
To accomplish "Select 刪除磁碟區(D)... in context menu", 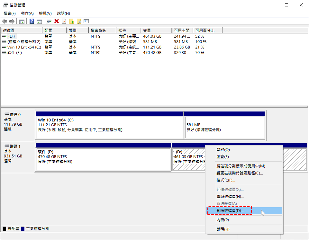I will [x=230, y=211].
